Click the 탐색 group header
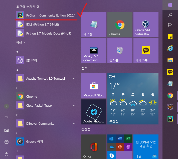 point(84,68)
